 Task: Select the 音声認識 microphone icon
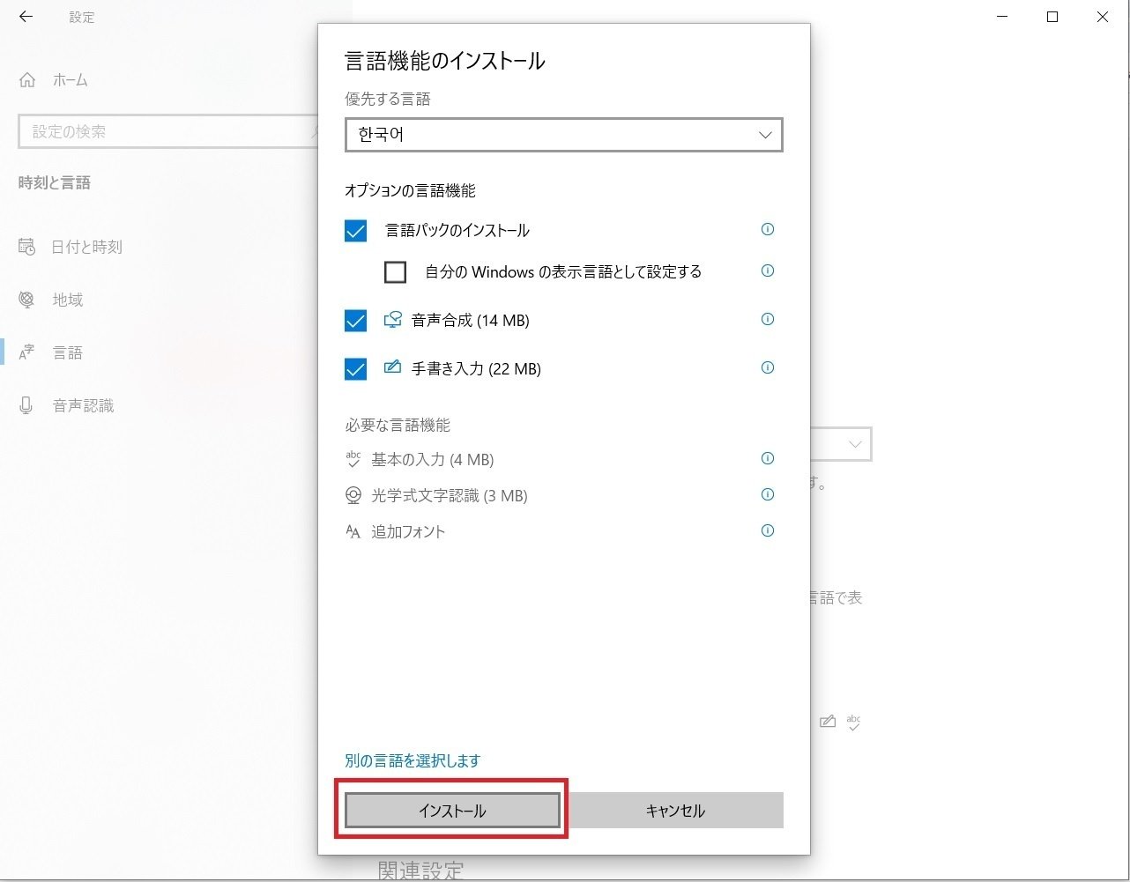pyautogui.click(x=26, y=404)
